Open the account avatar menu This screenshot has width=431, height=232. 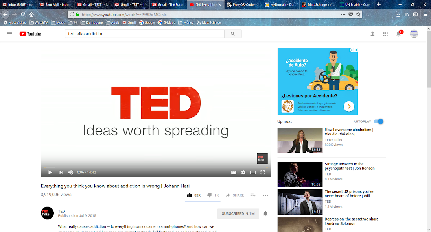tap(414, 33)
